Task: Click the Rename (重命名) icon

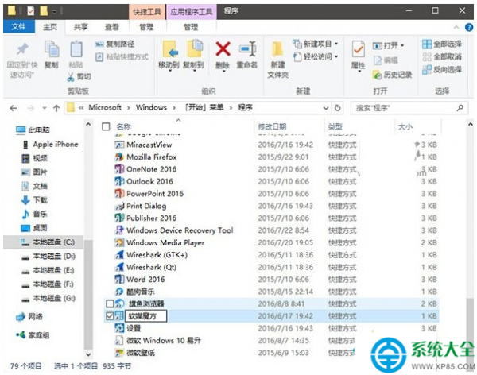Action: (247, 49)
